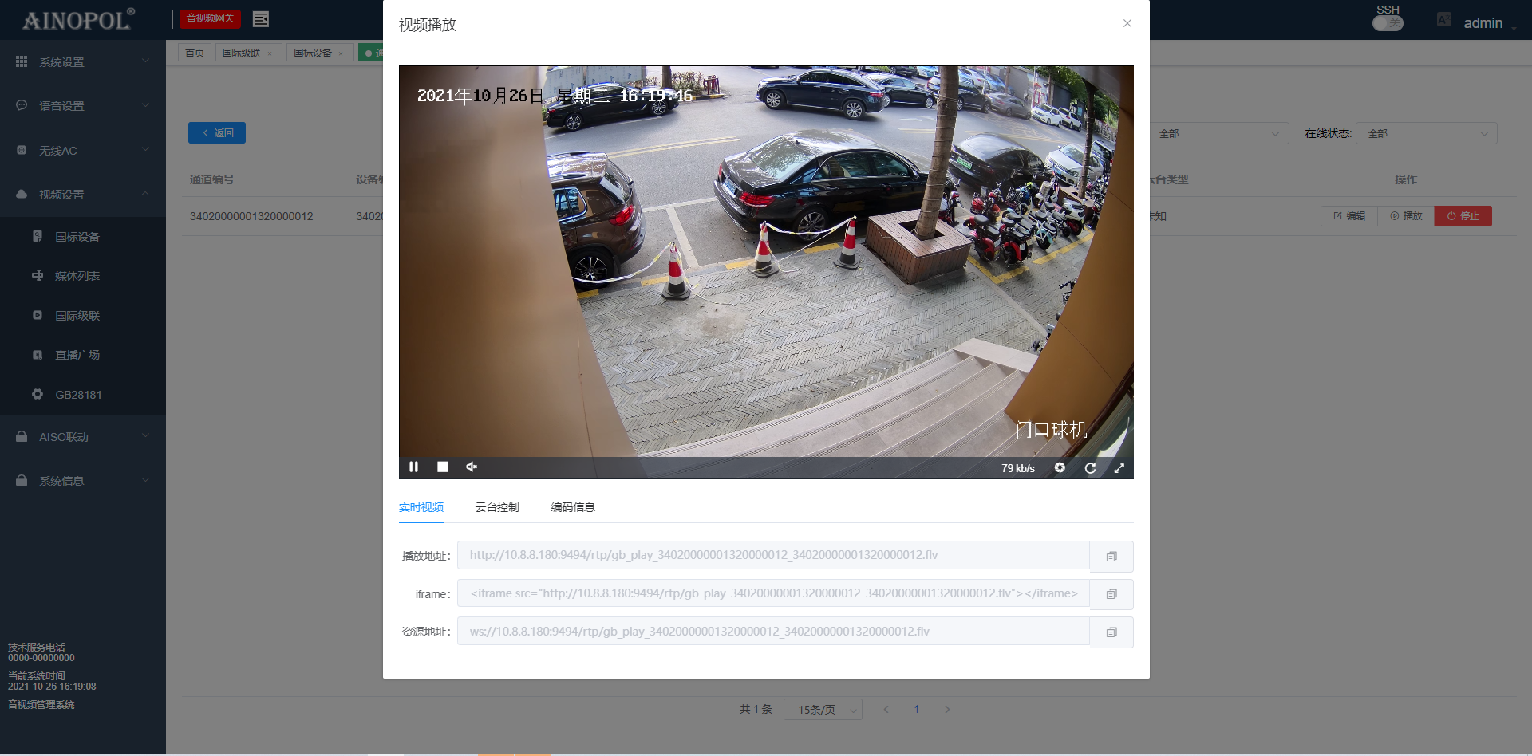The image size is (1532, 756).
Task: Switch to 云台控制 tab
Action: click(496, 507)
